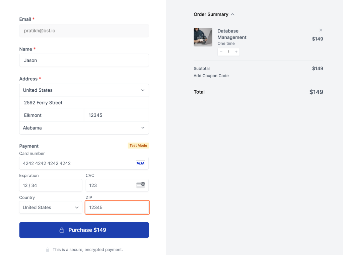Screen dimensions: 343x255
Task: Click the CVC card hint icon
Action: click(141, 185)
